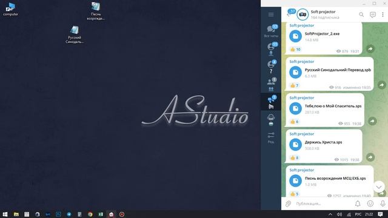The width and height of the screenshot is (388, 218).
Task: Select the "Все чаты" folder in sidebar
Action: pos(271,31)
